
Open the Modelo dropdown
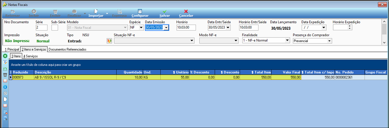125,28
